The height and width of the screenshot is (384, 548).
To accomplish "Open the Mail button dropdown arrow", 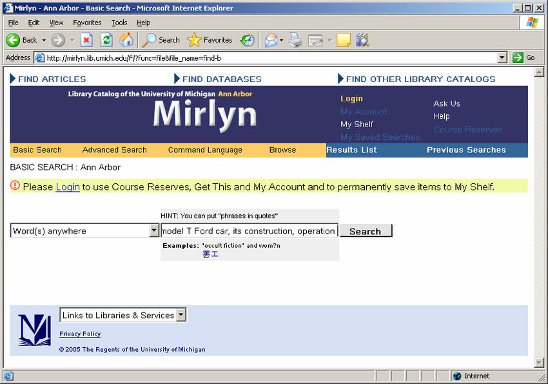I will tap(281, 40).
